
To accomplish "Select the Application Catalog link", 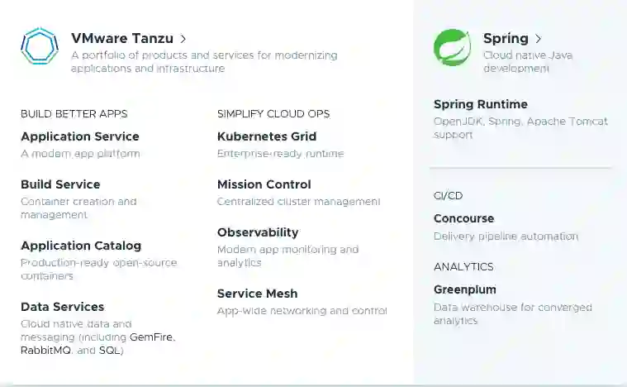I will (81, 246).
